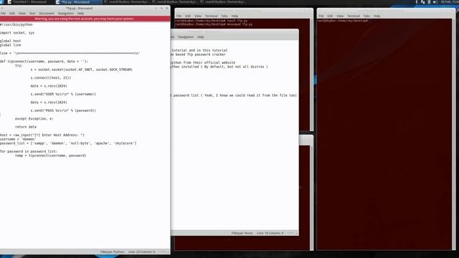The width and height of the screenshot is (459, 258).
Task: Click Filetype: Python in ftp.py status bar
Action: (x=113, y=252)
